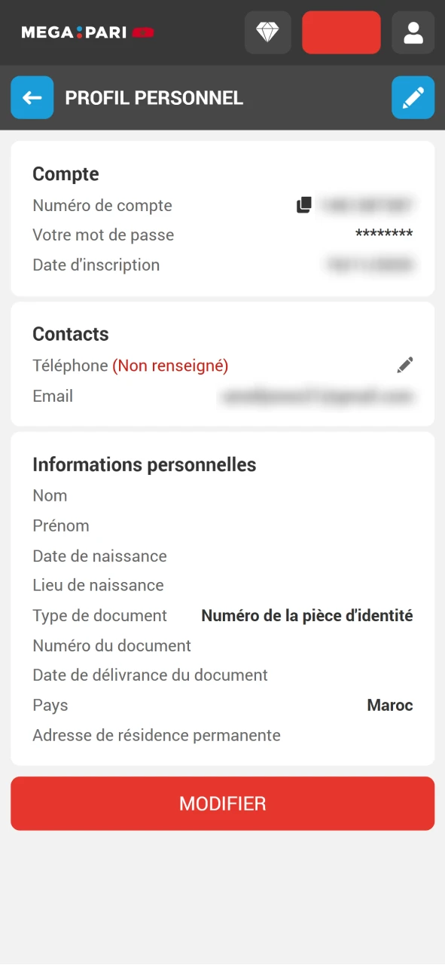Select the masked password value
The height and width of the screenshot is (965, 445).
384,234
